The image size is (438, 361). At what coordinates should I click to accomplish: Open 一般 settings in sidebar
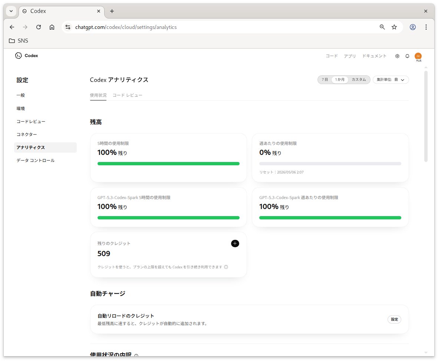point(21,95)
